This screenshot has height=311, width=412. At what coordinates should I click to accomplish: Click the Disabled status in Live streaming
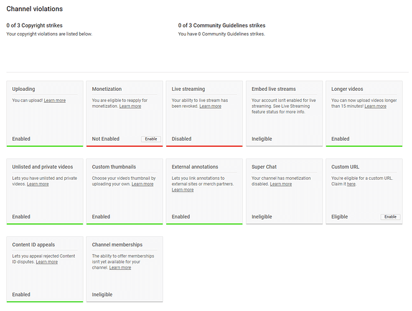[x=181, y=139]
